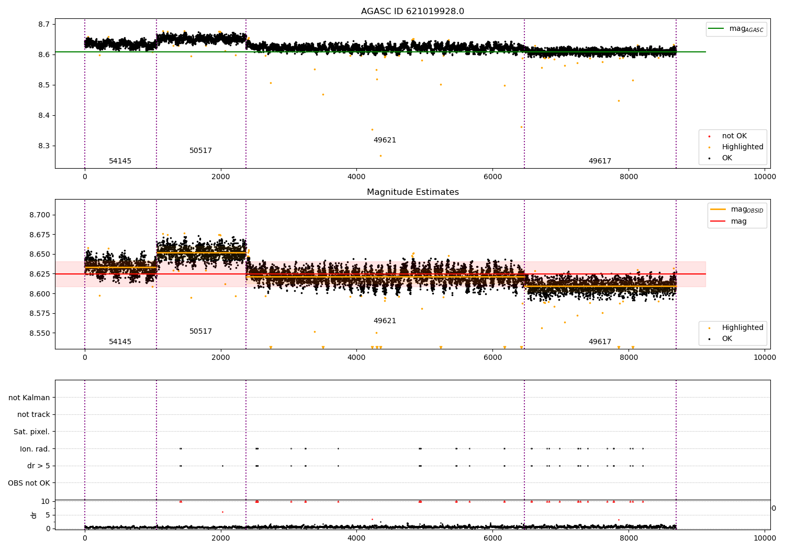Click the 8.3 tick label on top plot
The height and width of the screenshot is (550, 785).
44,146
